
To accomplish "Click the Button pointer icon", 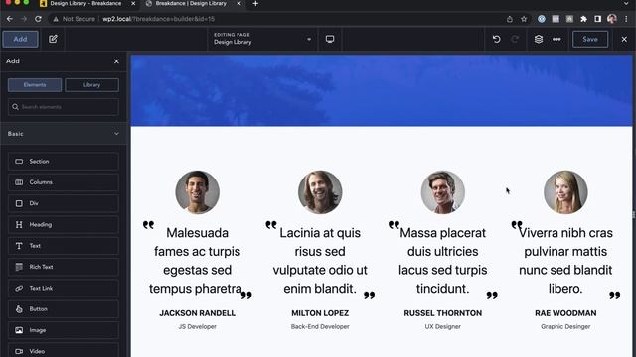I will pyautogui.click(x=19, y=308).
